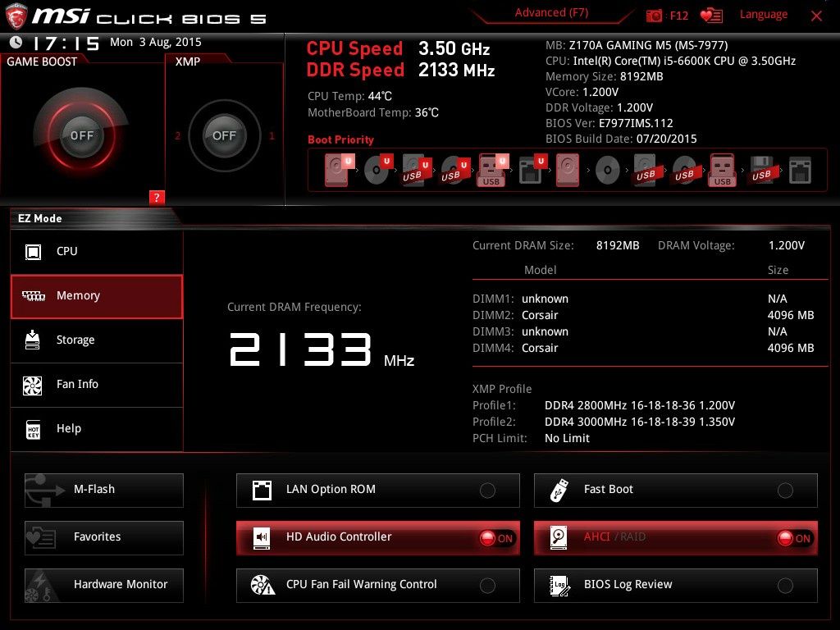This screenshot has height=630, width=840.
Task: Open the Fan Info section
Action: [x=97, y=385]
